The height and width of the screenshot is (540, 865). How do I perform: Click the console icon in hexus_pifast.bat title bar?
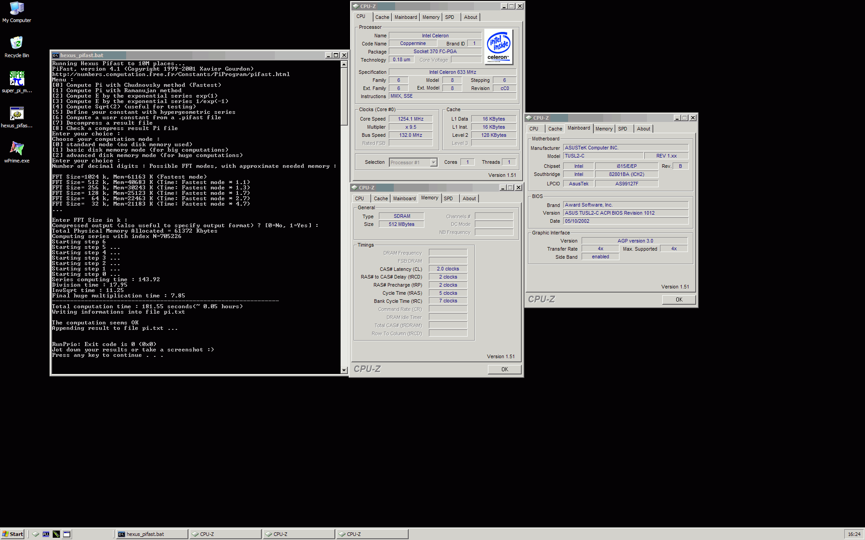(x=55, y=55)
